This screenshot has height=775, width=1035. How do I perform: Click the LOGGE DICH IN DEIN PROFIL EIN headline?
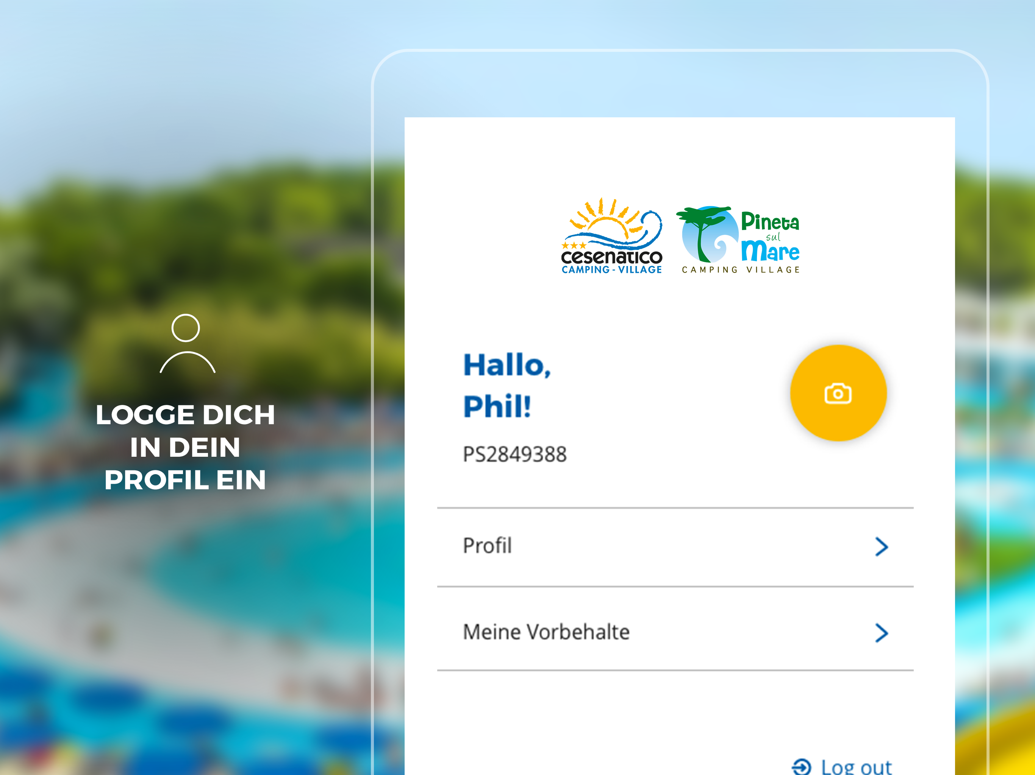pyautogui.click(x=186, y=447)
